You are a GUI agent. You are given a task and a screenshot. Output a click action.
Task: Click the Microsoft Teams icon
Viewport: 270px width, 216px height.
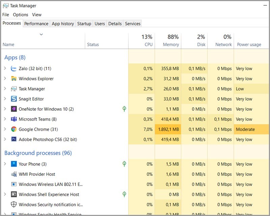14,119
